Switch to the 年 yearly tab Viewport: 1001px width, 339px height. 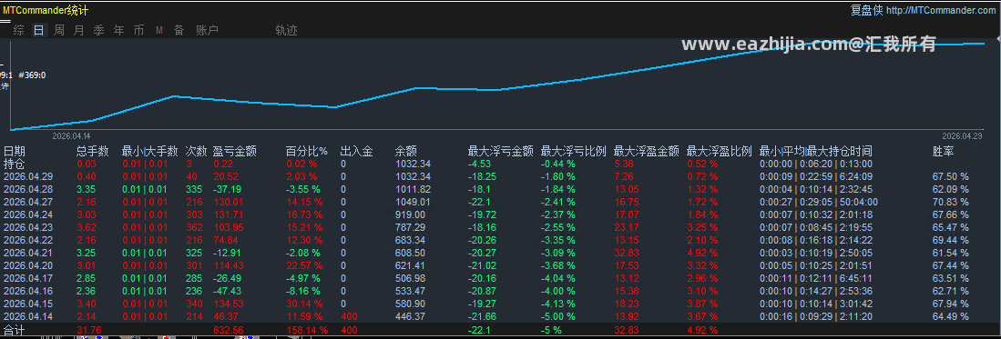coord(118,30)
